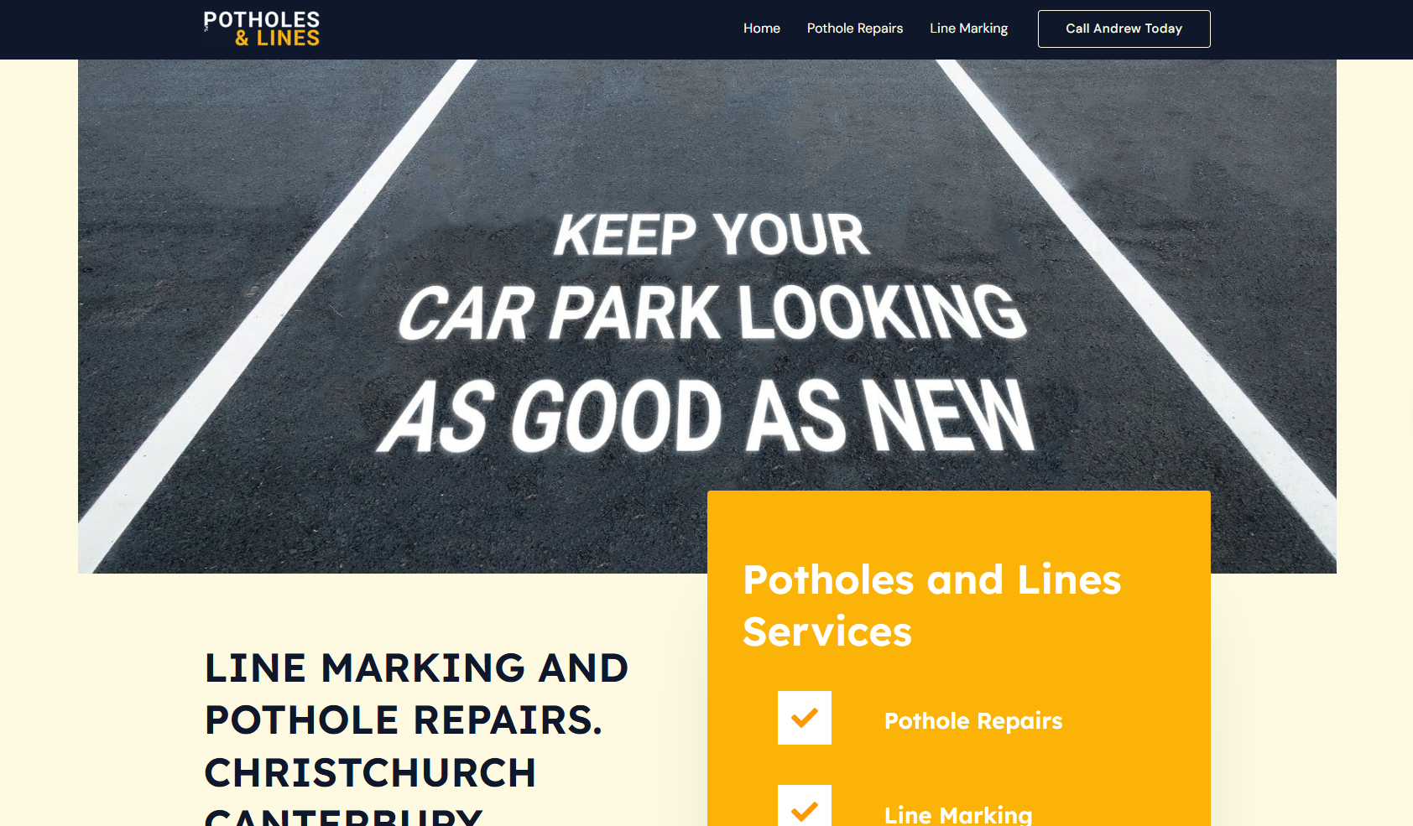Screen dimensions: 1413x826
Task: Click the Call Andrew Today button
Action: (x=1124, y=29)
